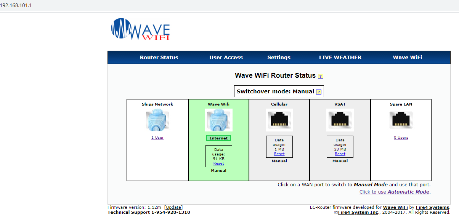Open the User Access menu

226,58
